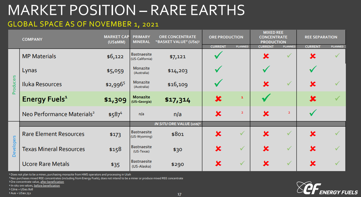Click the 'before beneficiation' underlined link

click(47, 185)
